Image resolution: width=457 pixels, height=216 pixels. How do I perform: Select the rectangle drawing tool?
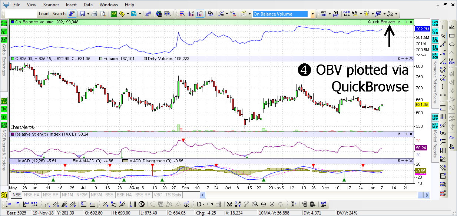[452, 36]
